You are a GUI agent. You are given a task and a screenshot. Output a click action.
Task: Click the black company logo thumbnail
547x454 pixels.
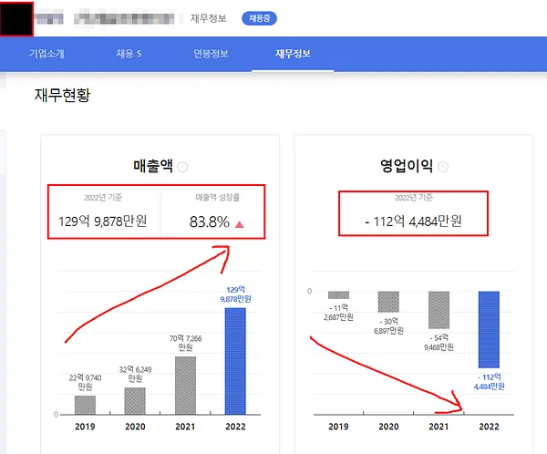pos(16,18)
